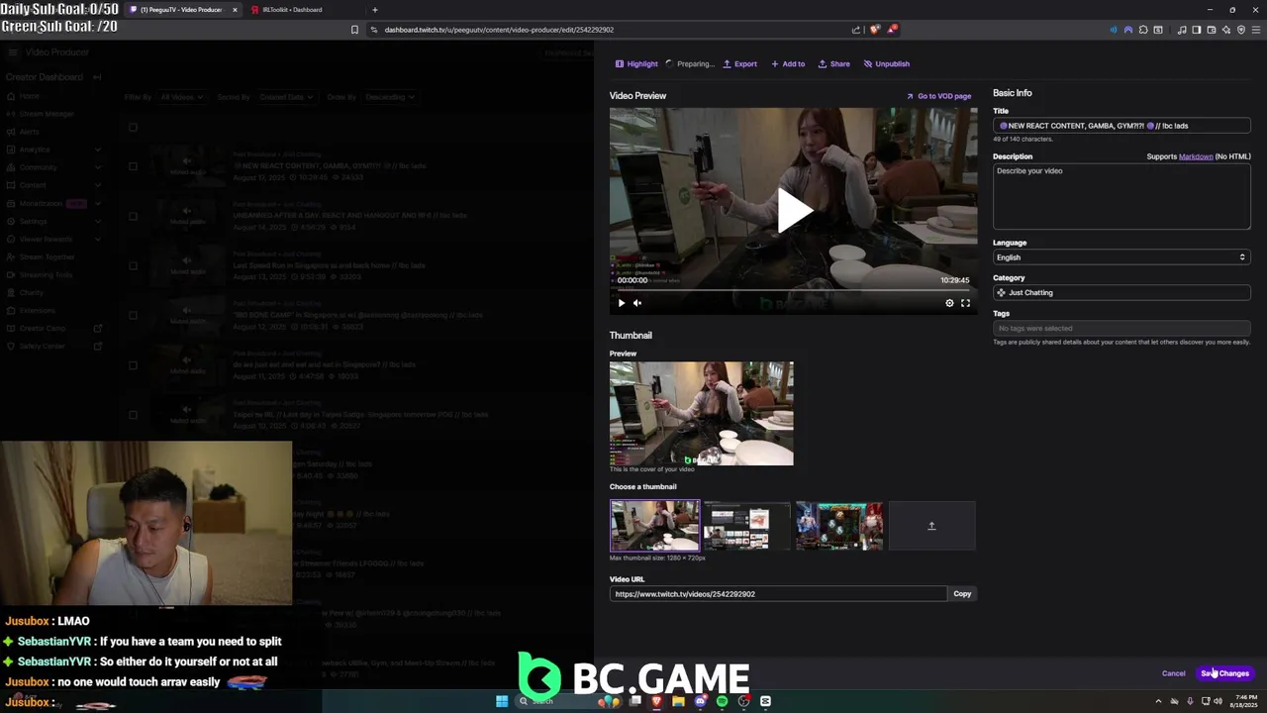Open File Explorer from the taskbar
This screenshot has height=713, width=1267.
[678, 701]
